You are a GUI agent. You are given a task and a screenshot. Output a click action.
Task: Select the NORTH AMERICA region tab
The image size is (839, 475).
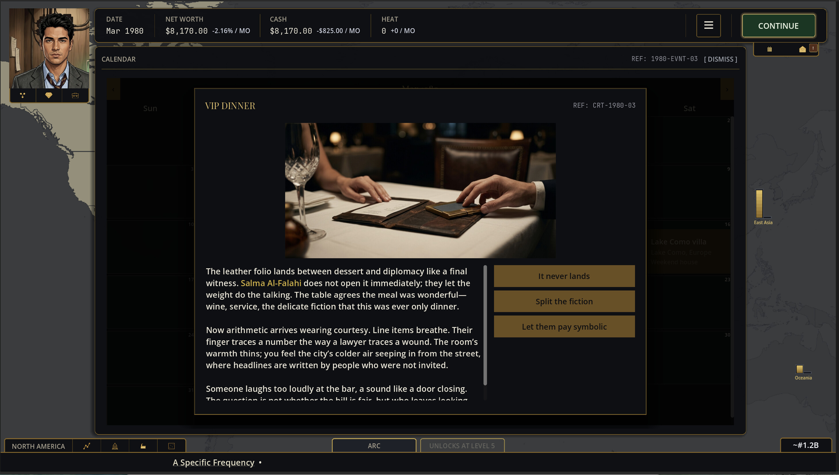pos(39,446)
